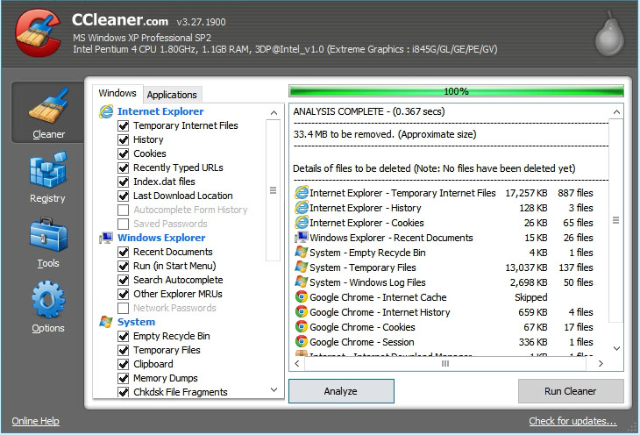This screenshot has height=435, width=640.
Task: Click the '17,257 KB' size value
Action: [x=526, y=193]
